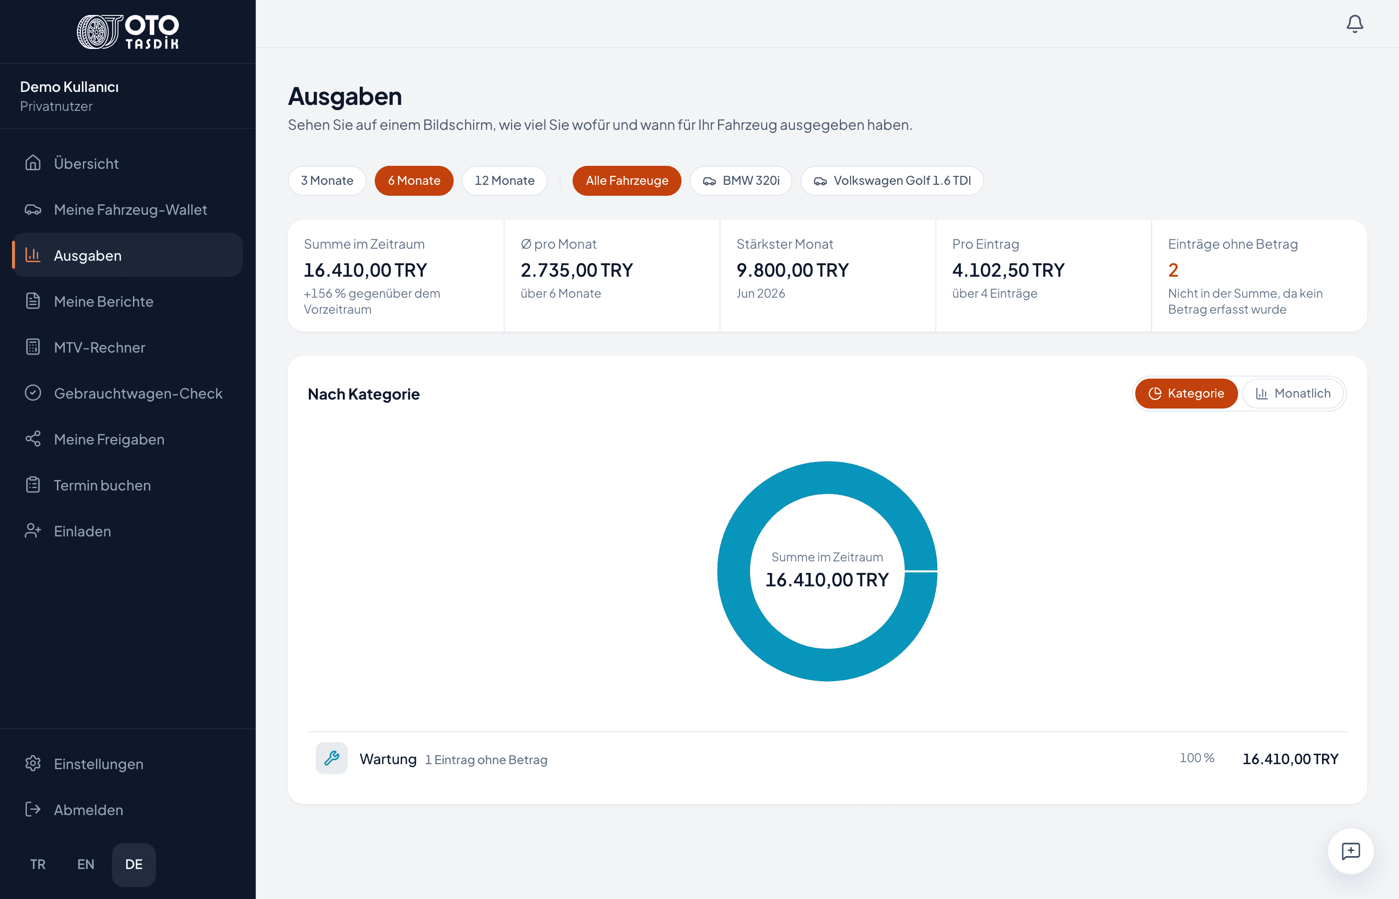Select the 6 Monate period filter
The width and height of the screenshot is (1399, 899).
[414, 180]
